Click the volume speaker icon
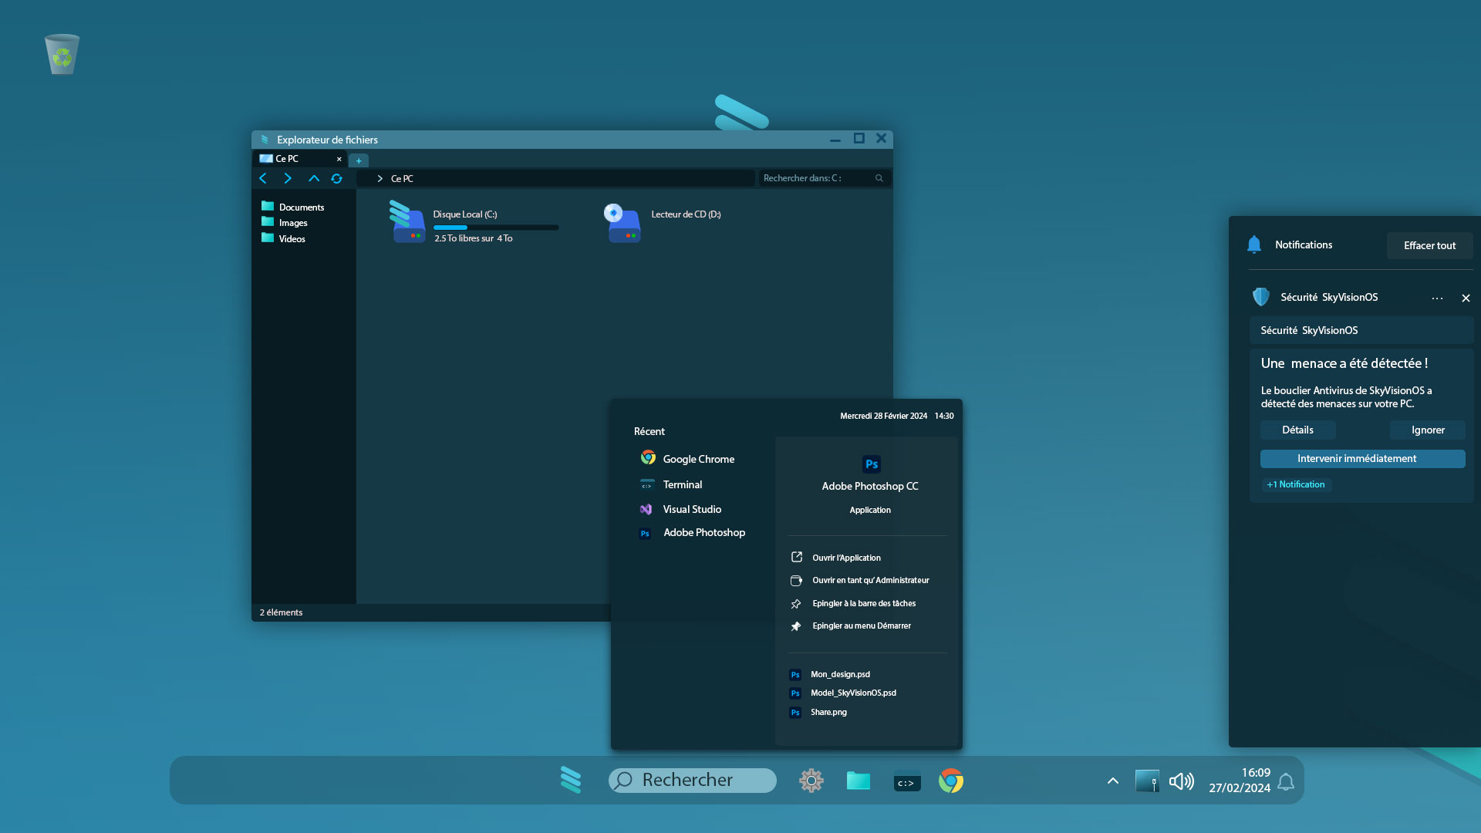The image size is (1481, 833). 1181,781
